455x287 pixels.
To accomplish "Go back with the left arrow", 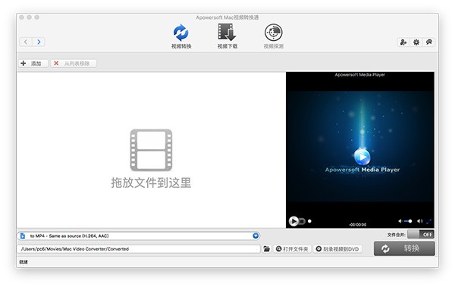I will [26, 42].
